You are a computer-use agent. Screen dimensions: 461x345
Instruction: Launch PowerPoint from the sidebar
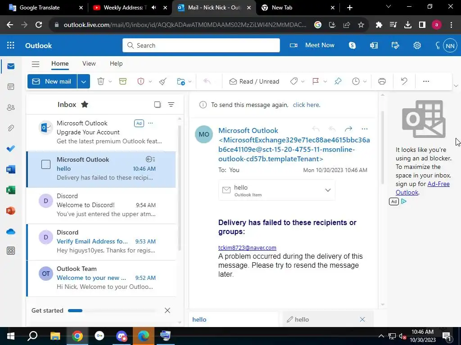tap(11, 211)
